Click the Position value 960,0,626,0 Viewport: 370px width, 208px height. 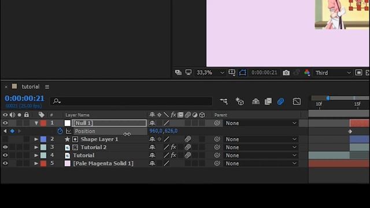[163, 131]
